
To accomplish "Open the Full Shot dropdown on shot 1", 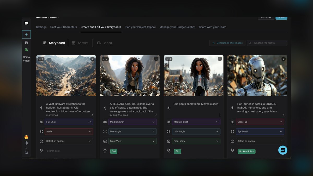I will click(x=69, y=122).
